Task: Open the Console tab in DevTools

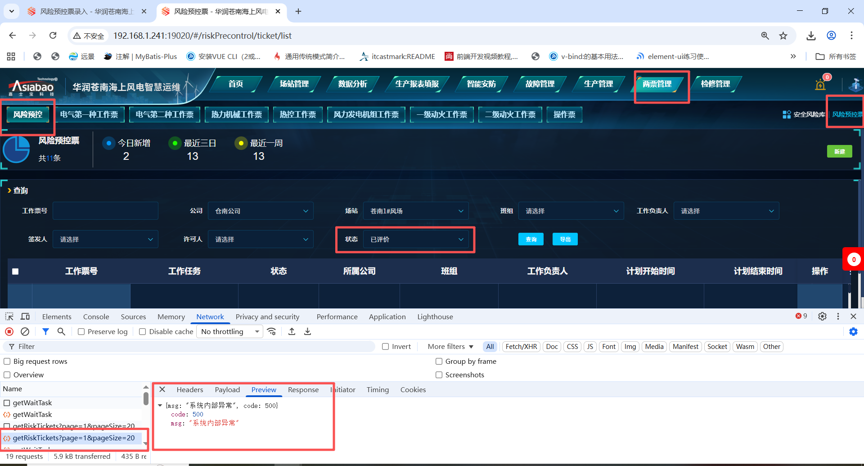Action: [x=96, y=317]
